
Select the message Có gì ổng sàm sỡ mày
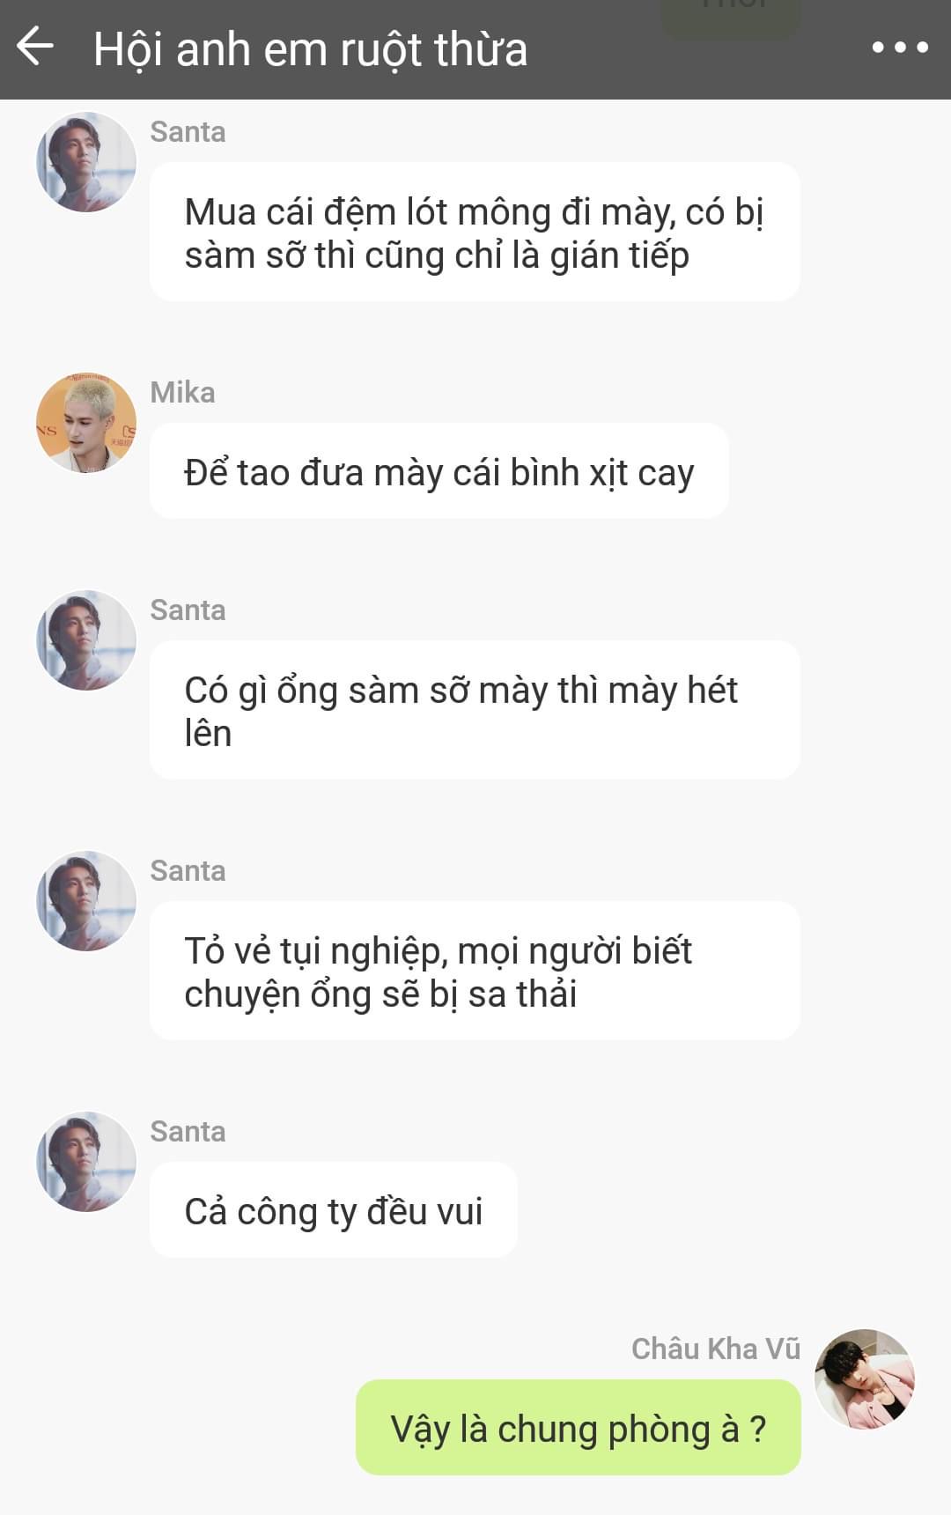pyautogui.click(x=475, y=711)
